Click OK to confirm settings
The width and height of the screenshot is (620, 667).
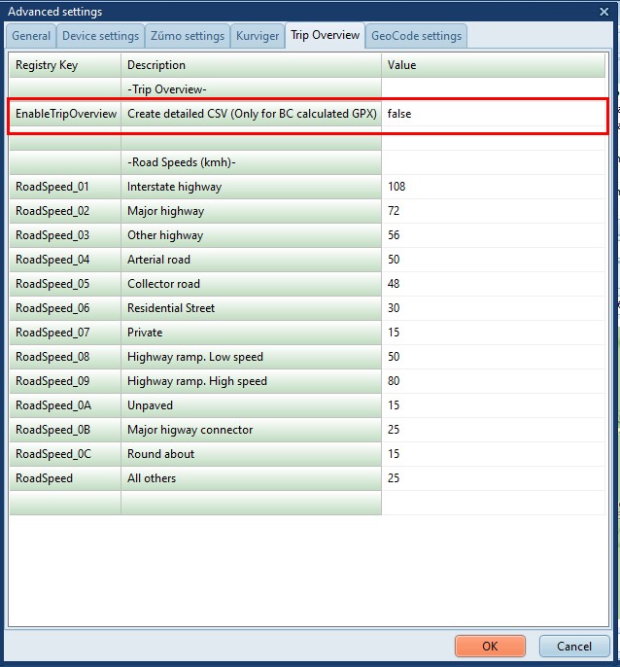coord(490,646)
